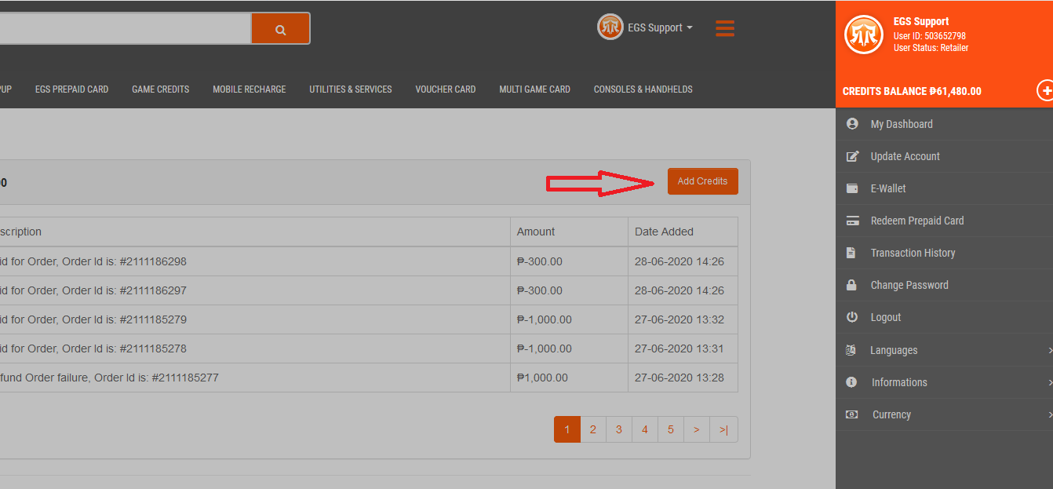Click the Add Credits button
The image size is (1053, 489).
pos(702,181)
